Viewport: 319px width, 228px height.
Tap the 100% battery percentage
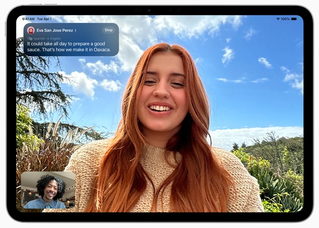coord(285,19)
